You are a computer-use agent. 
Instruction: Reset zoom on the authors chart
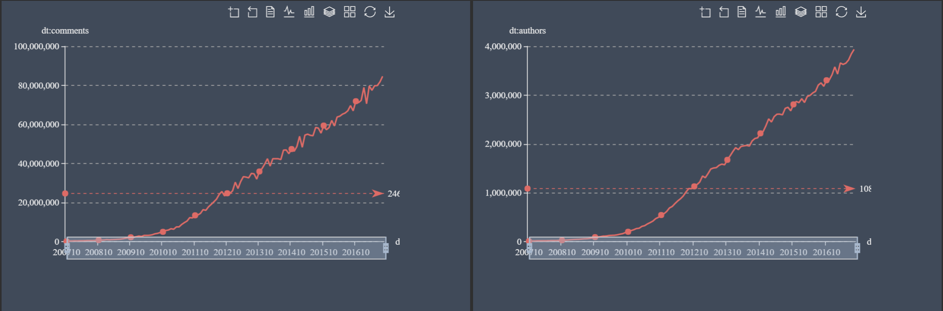tap(724, 12)
